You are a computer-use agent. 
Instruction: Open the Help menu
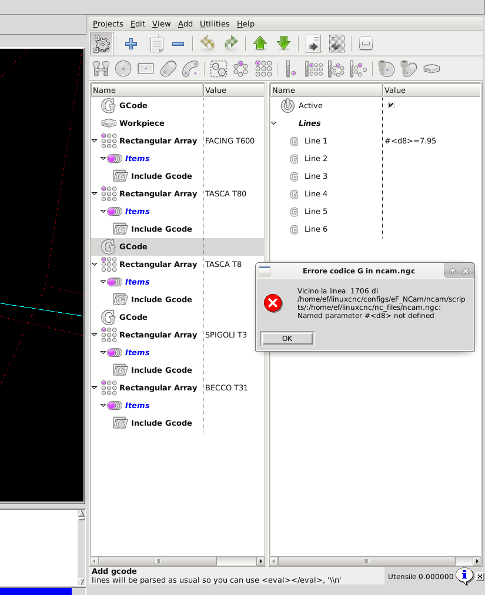pyautogui.click(x=246, y=24)
